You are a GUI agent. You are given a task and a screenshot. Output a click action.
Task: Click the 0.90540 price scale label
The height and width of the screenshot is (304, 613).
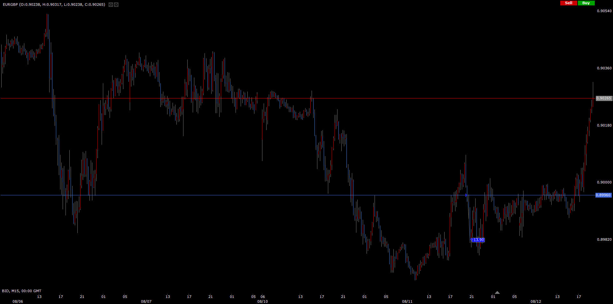tap(604, 11)
